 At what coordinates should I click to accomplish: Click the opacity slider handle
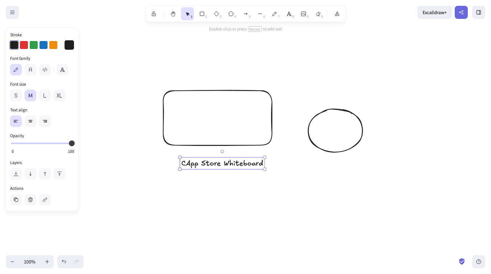[x=72, y=143]
